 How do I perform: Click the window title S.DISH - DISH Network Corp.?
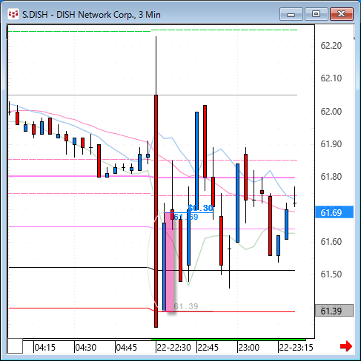point(91,15)
